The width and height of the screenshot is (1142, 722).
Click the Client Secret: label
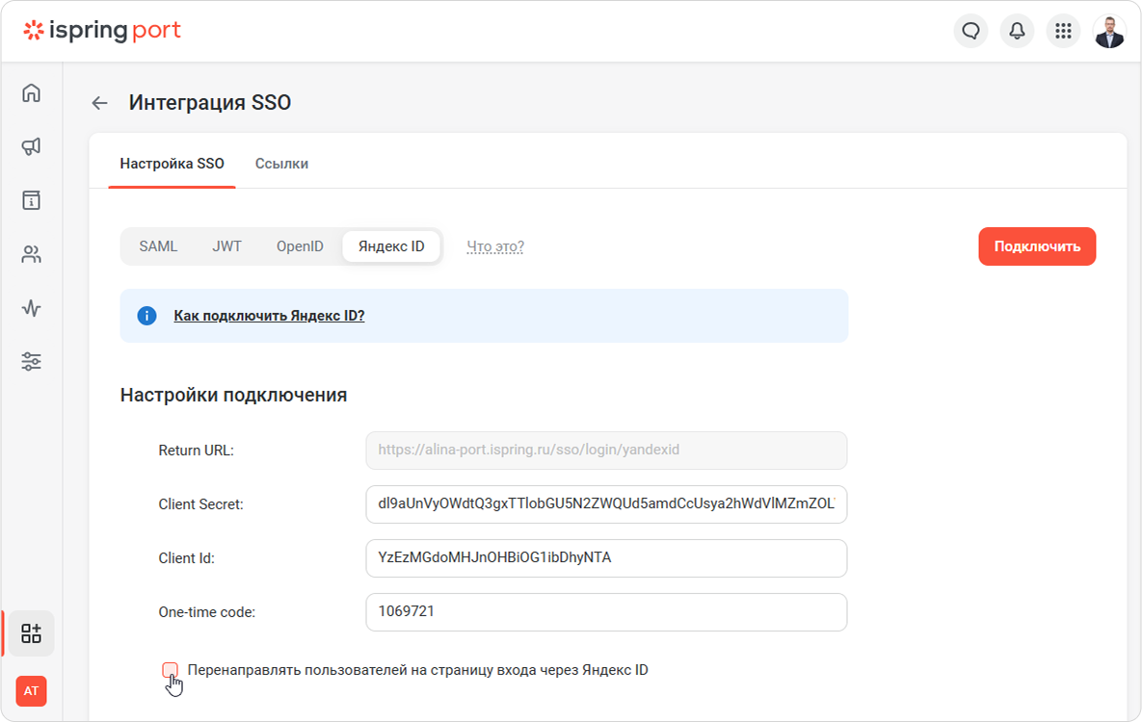pyautogui.click(x=201, y=504)
